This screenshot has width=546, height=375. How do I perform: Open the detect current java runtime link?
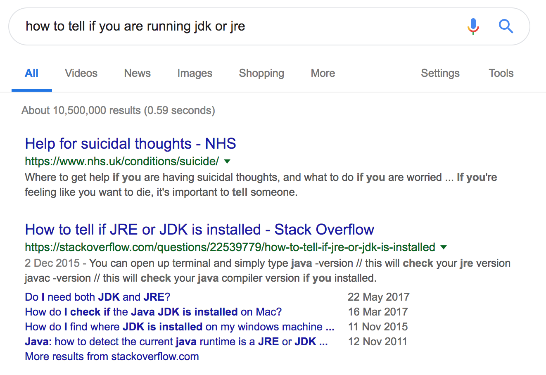(176, 342)
